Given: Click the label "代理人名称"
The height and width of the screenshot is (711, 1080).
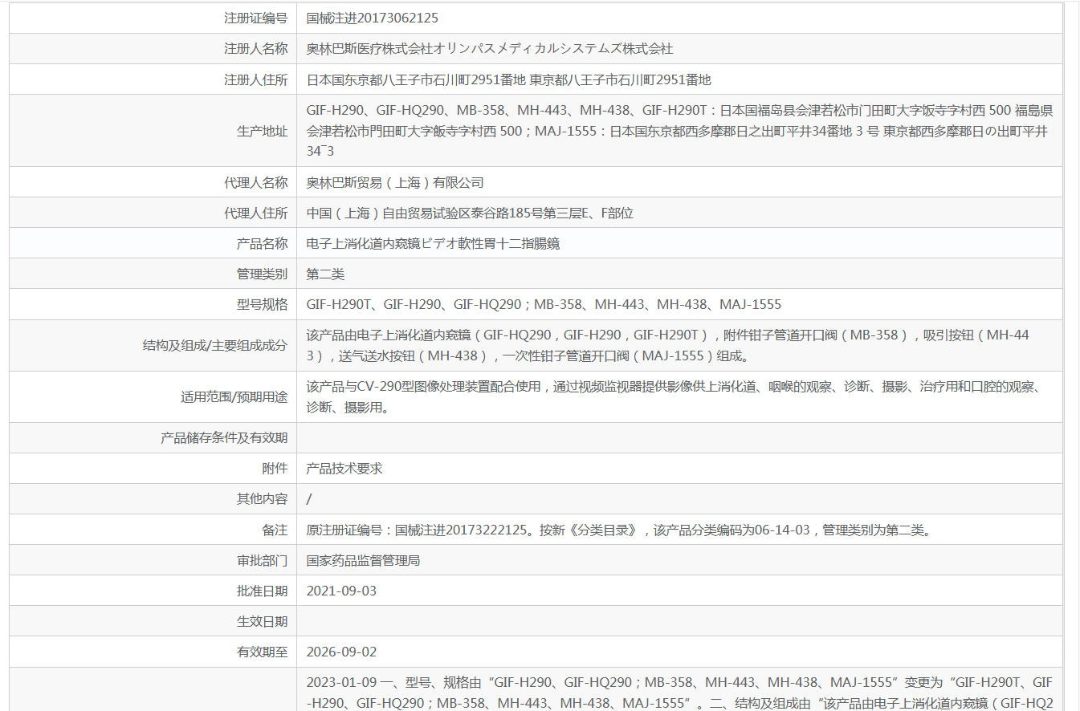Looking at the screenshot, I should [x=255, y=182].
